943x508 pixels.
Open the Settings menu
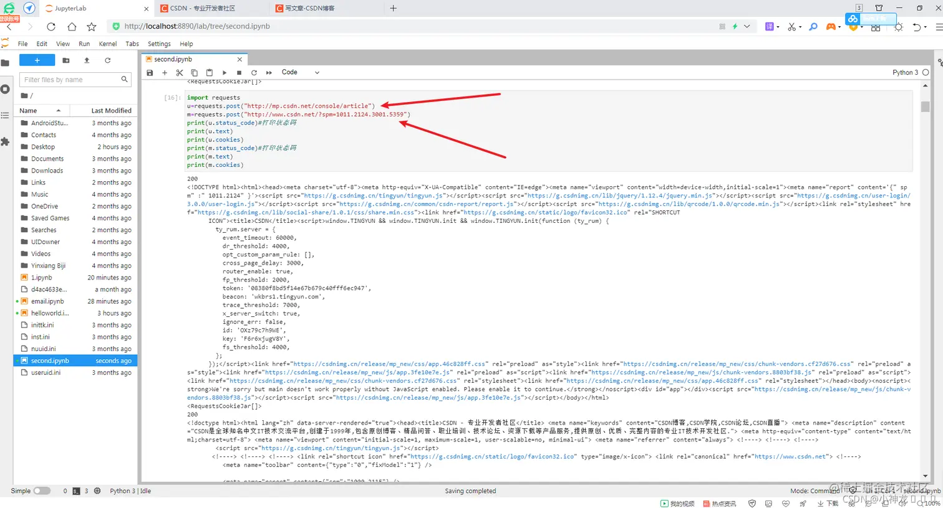point(159,44)
